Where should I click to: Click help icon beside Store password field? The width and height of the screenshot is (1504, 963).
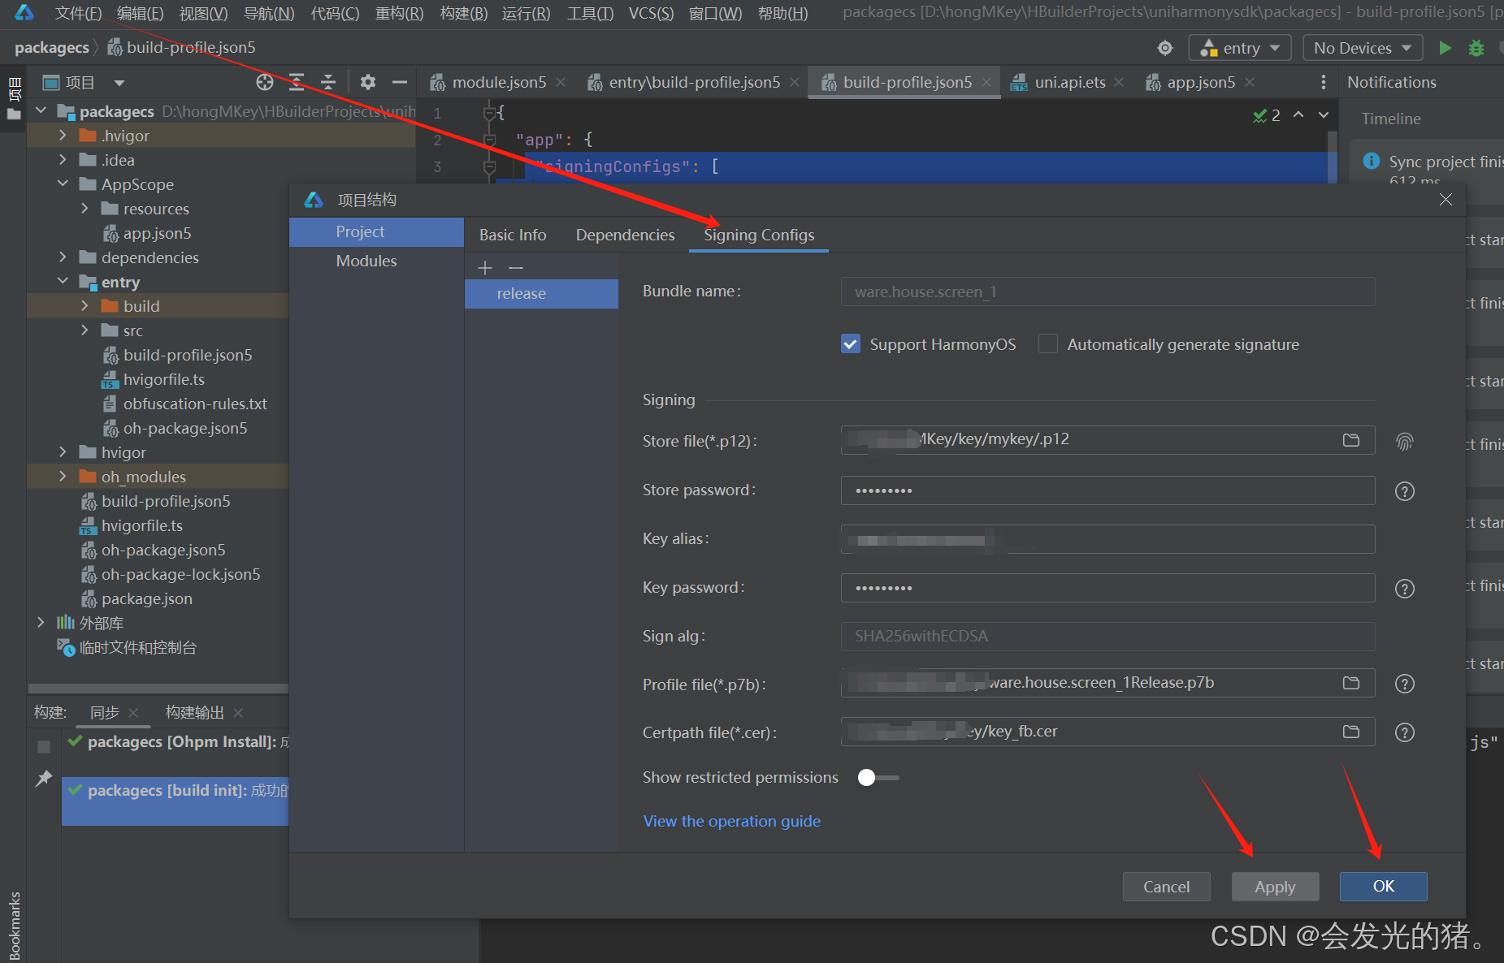[1404, 490]
